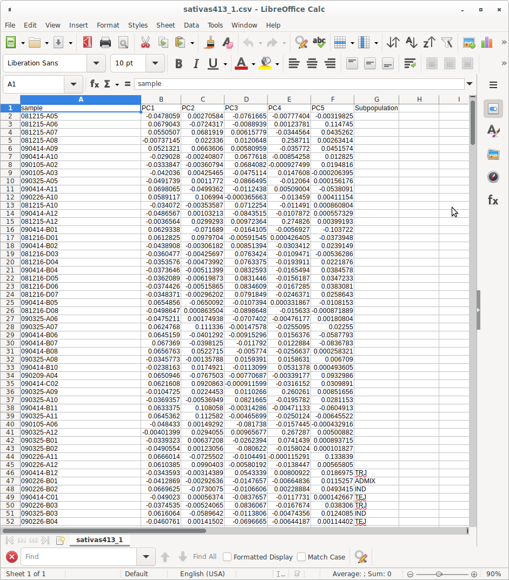The width and height of the screenshot is (509, 580).
Task: Open AutoFilter funnel icon
Action: tap(447, 43)
